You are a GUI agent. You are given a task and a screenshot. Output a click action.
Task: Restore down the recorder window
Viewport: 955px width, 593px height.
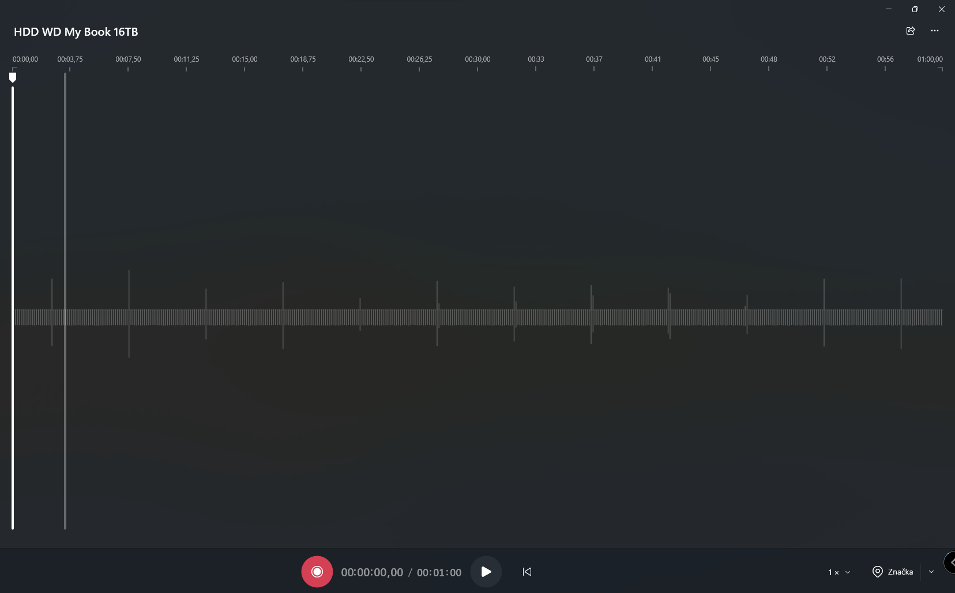pos(915,9)
